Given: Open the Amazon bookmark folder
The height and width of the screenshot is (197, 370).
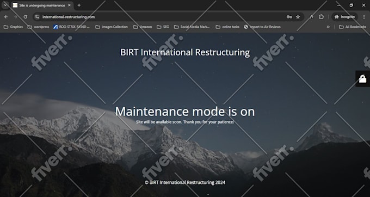Looking at the screenshot, I should (x=143, y=27).
